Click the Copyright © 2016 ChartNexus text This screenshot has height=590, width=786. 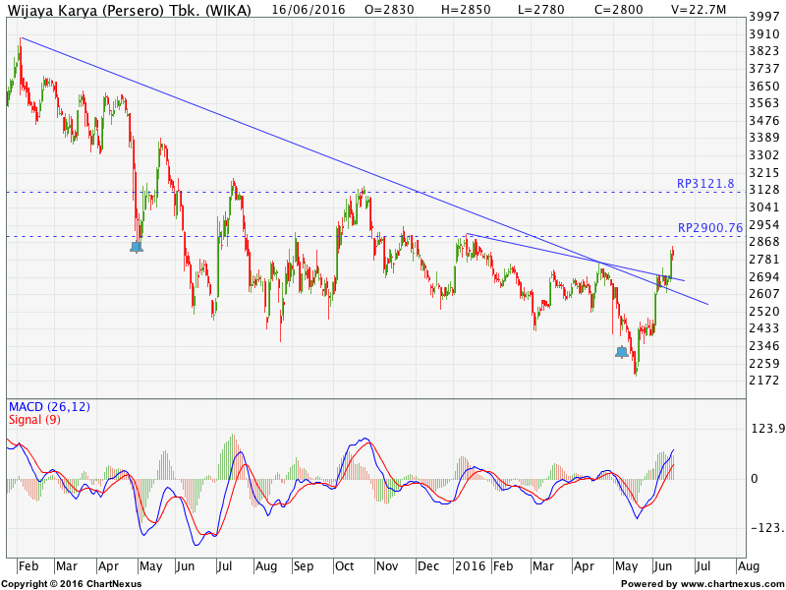[72, 584]
